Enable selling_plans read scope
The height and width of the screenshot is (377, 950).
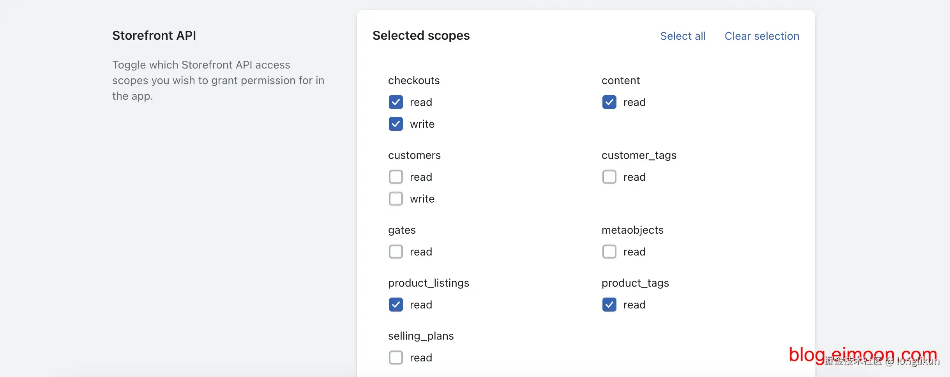click(396, 358)
